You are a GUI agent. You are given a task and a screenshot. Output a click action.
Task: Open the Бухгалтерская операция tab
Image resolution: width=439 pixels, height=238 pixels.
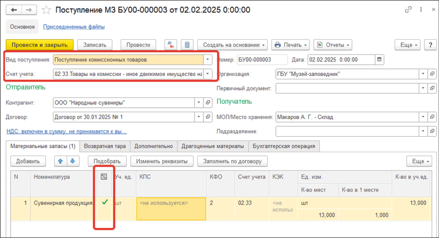pos(284,146)
